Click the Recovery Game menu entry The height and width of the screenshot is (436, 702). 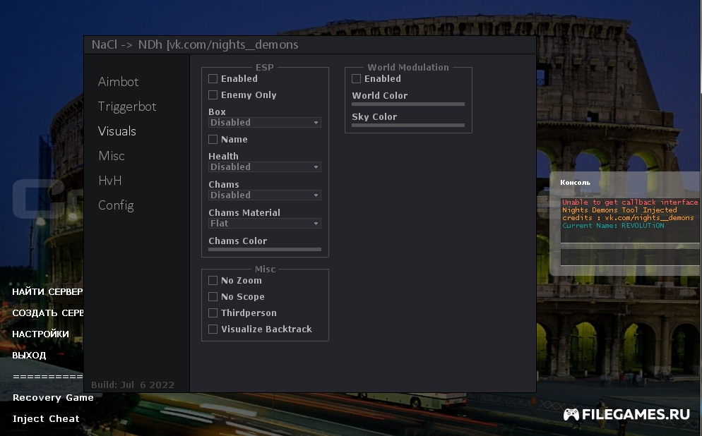point(53,397)
